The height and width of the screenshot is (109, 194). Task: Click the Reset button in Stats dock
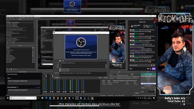(137, 93)
